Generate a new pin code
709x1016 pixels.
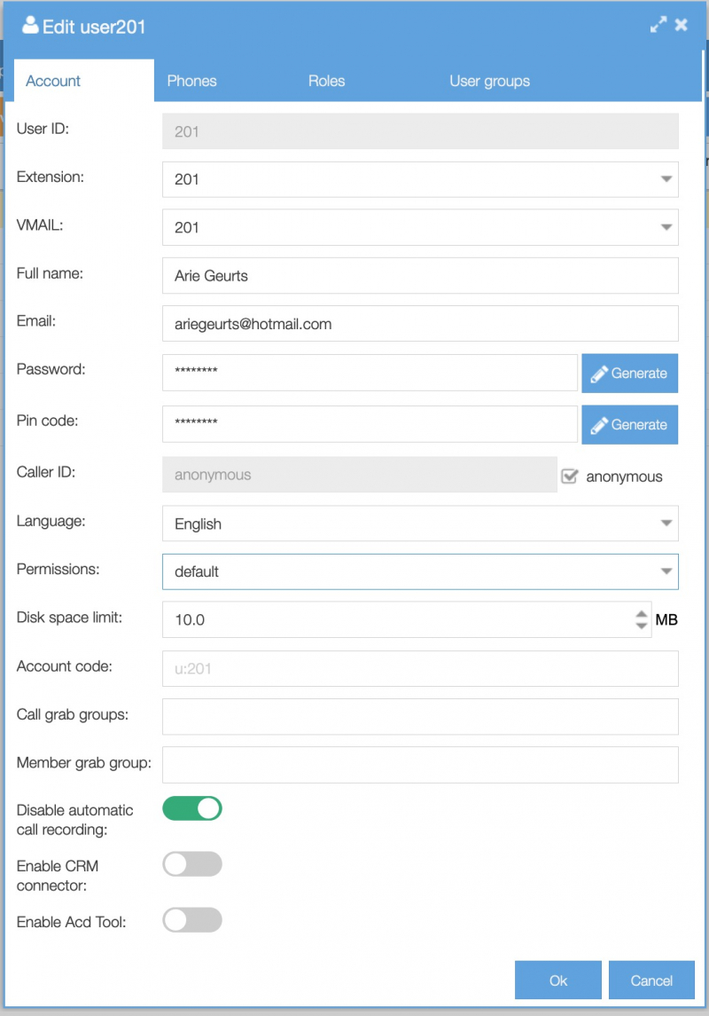click(x=629, y=425)
